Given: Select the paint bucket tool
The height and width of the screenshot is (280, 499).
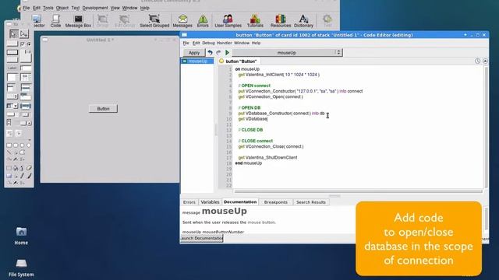Looking at the screenshot, I should pyautogui.click(x=16, y=168).
